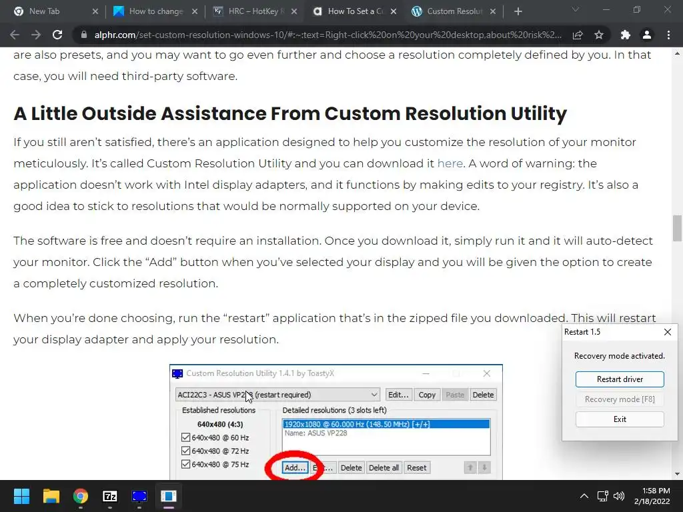Click the 'Recovery mode activated.' text
The image size is (683, 512).
620,356
